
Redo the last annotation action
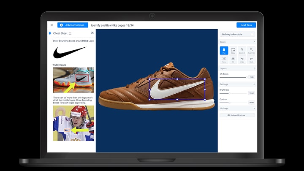(x=251, y=60)
